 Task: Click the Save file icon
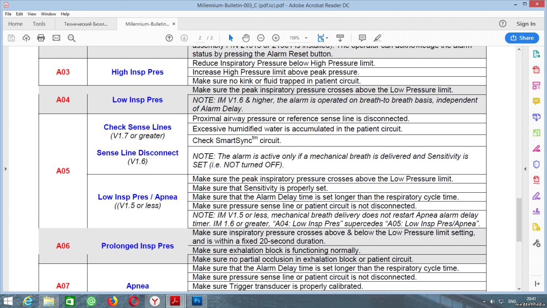(11, 38)
